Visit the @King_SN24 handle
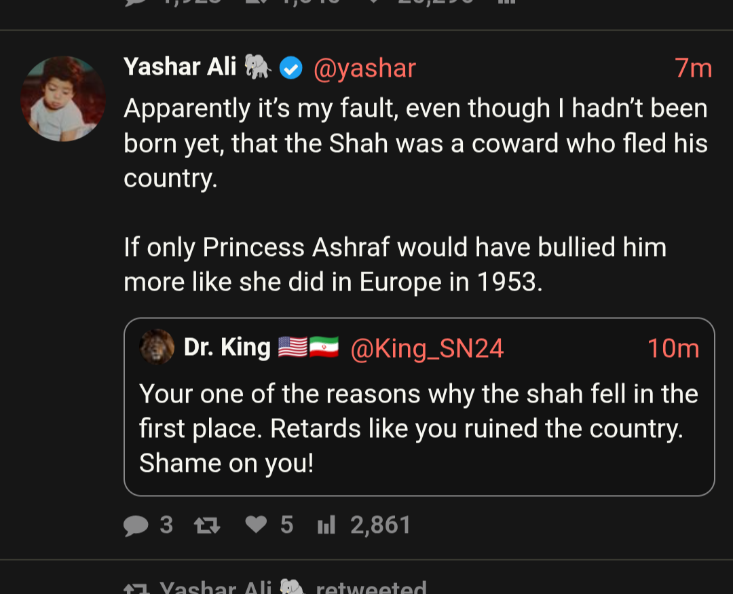The height and width of the screenshot is (594, 733). click(427, 348)
